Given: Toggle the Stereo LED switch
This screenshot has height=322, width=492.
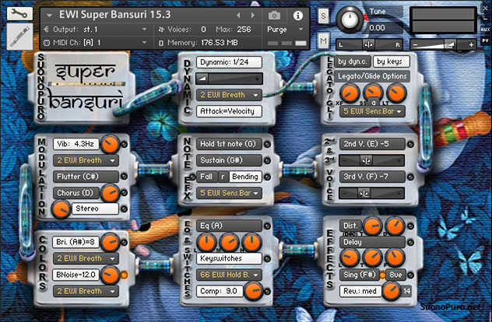Looking at the screenshot, I should [125, 208].
